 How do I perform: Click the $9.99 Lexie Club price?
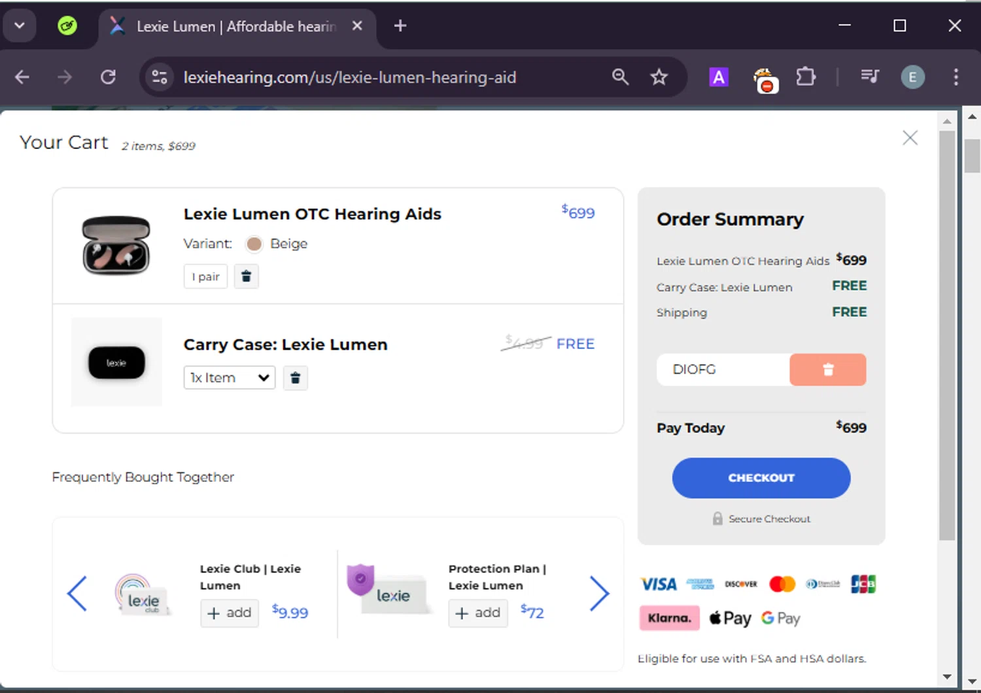(290, 613)
